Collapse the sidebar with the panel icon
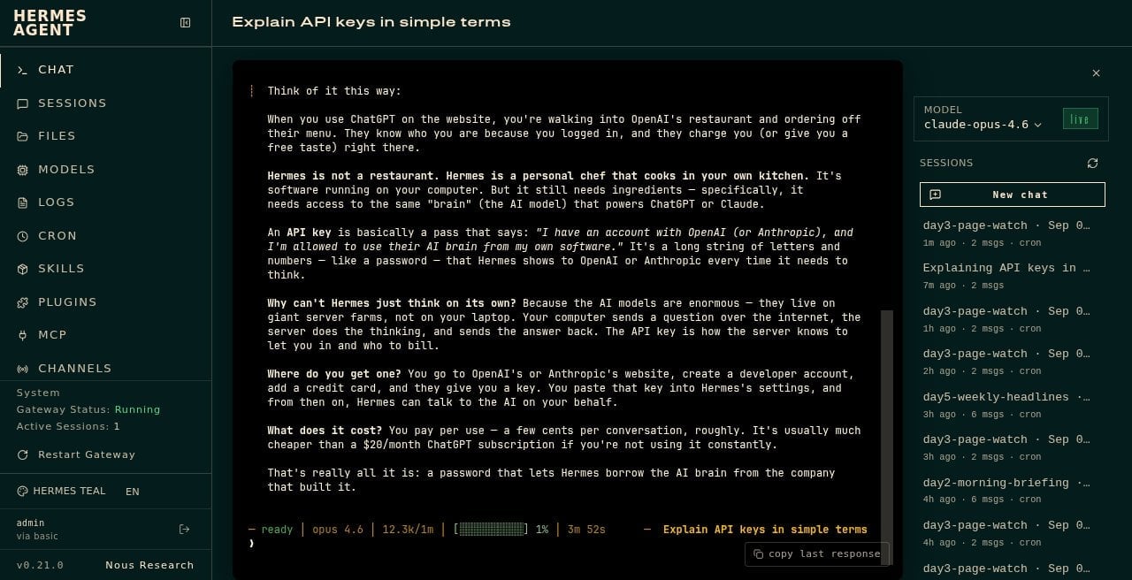The image size is (1132, 580). [x=185, y=23]
